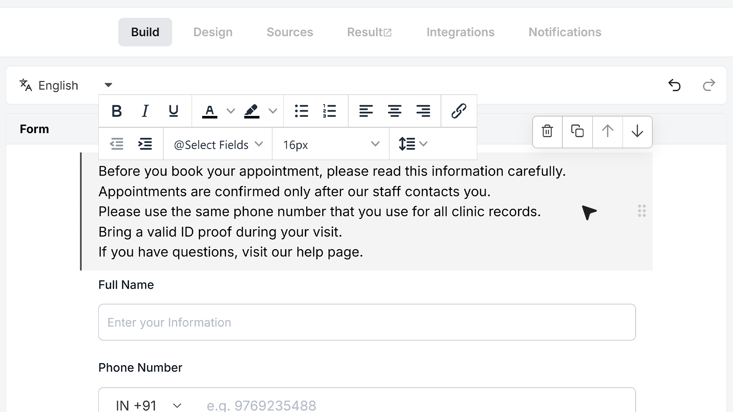Insert a hyperlink with link icon
Image resolution: width=733 pixels, height=412 pixels.
[459, 111]
